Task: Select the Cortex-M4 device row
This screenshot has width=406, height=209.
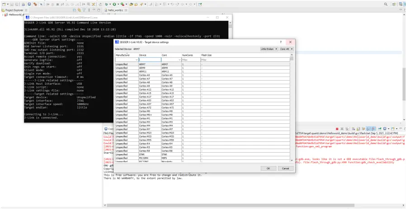Action: [x=203, y=125]
